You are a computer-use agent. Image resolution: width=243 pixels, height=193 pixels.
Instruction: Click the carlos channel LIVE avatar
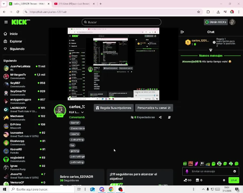60,111
